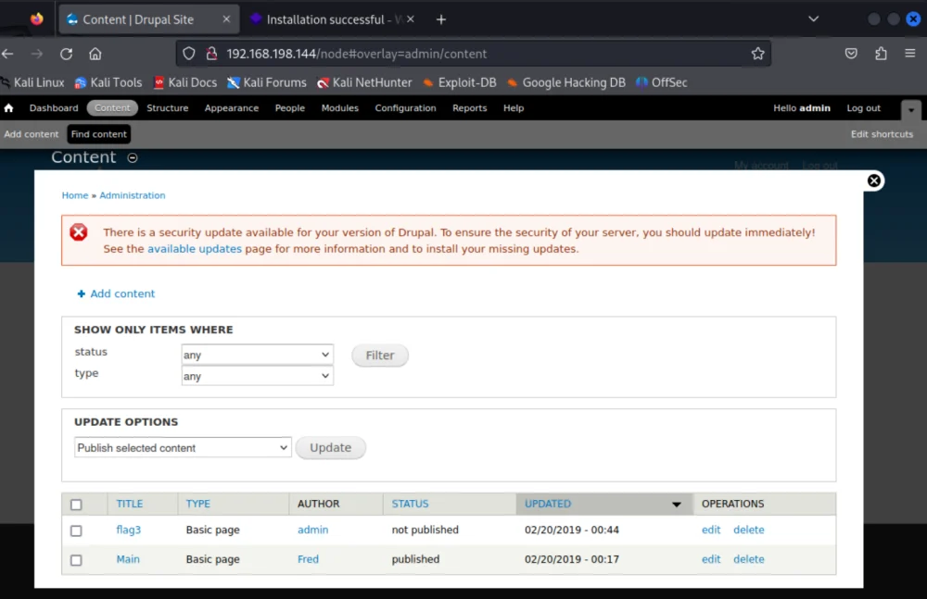Click the Log out link

coord(863,108)
